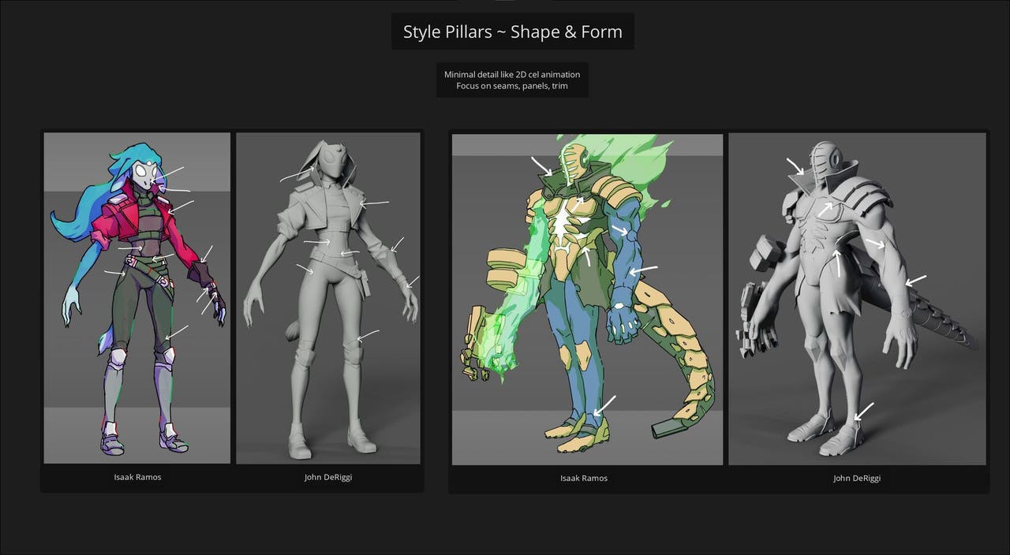Click the arrow pointing at armored sculpt's shoe
This screenshot has width=1010, height=555.
click(x=864, y=411)
